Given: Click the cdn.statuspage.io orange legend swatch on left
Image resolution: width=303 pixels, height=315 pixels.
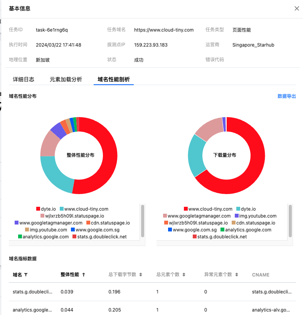Looking at the screenshot, I should (88, 223).
